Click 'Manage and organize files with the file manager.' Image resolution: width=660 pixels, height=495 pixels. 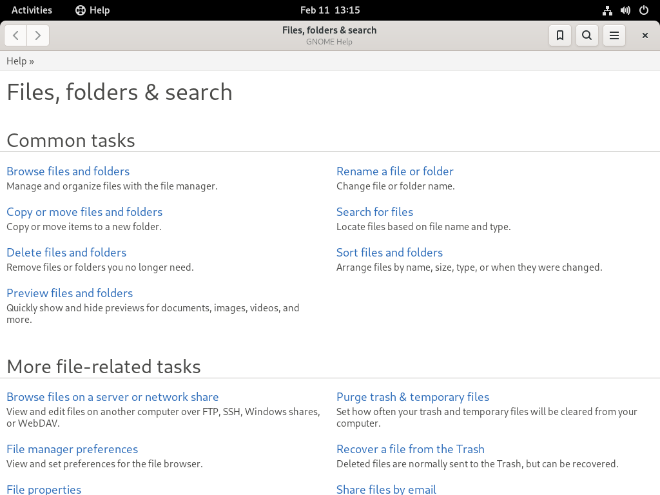point(112,186)
